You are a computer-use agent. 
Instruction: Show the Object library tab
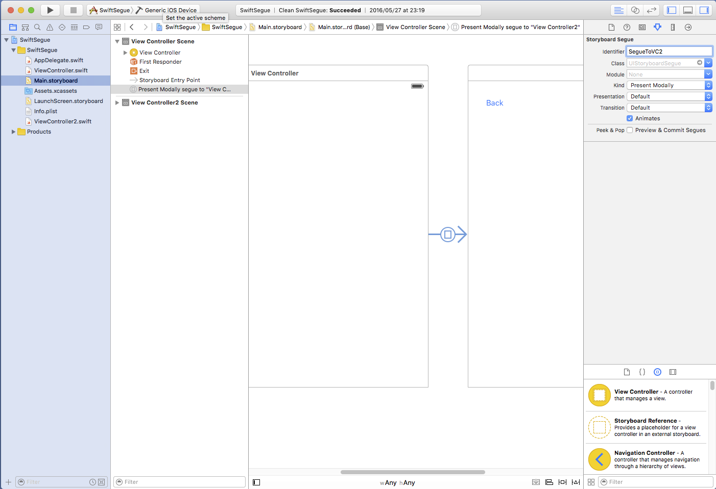tap(657, 372)
